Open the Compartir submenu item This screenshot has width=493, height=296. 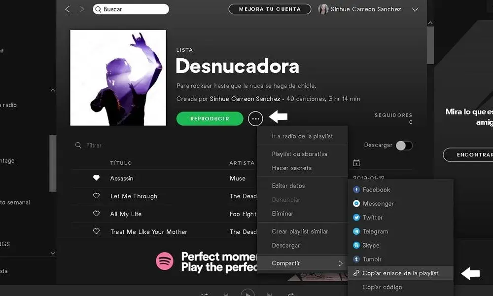pos(302,263)
